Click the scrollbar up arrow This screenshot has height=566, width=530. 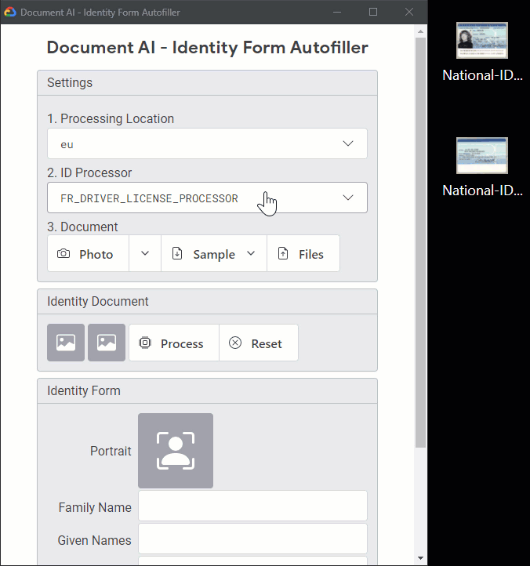[420, 31]
